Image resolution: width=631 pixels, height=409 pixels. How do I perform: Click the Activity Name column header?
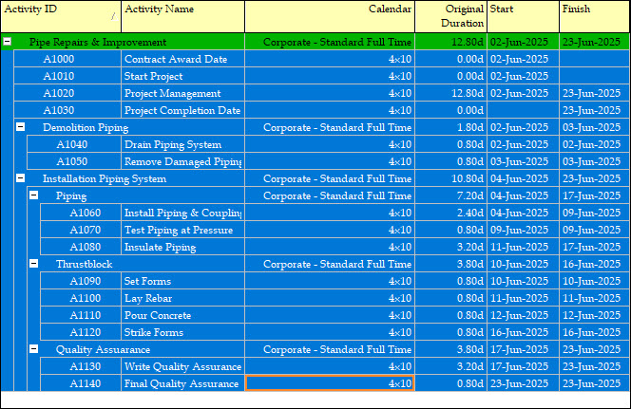click(x=182, y=16)
